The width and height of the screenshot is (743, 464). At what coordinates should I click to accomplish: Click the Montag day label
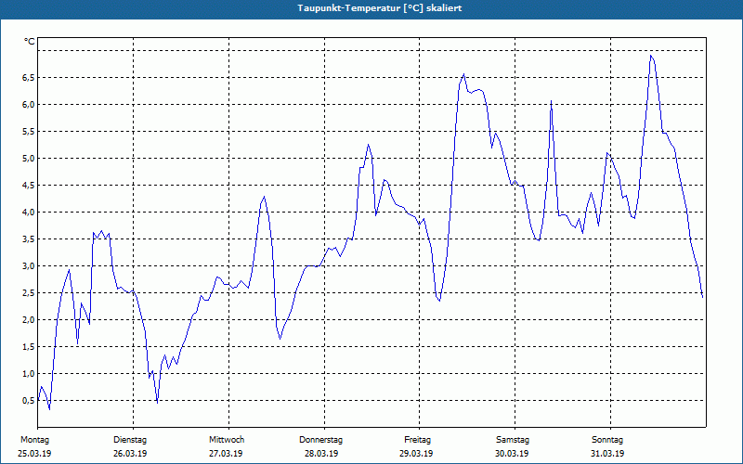(34, 440)
